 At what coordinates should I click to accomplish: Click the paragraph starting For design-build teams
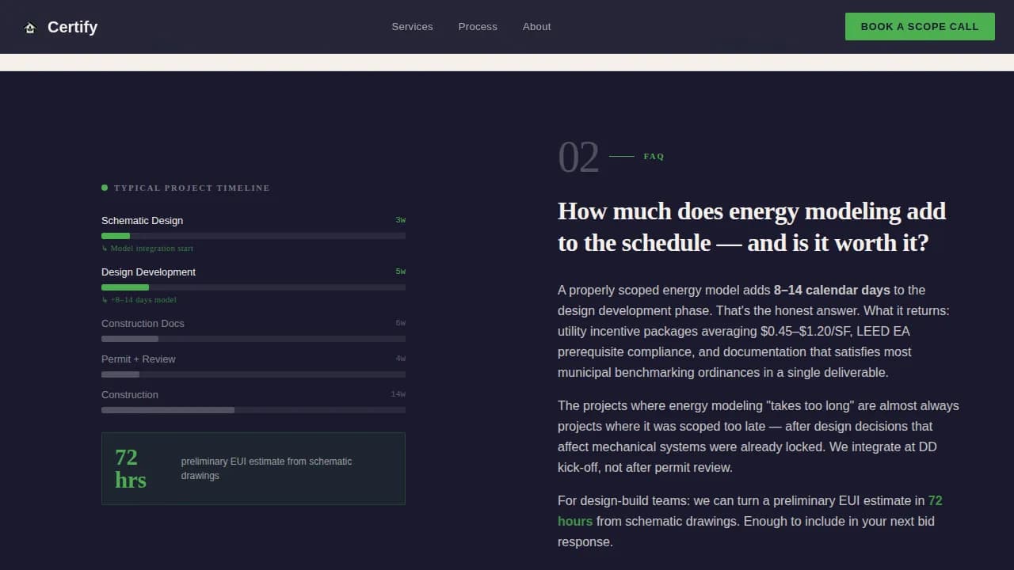750,521
